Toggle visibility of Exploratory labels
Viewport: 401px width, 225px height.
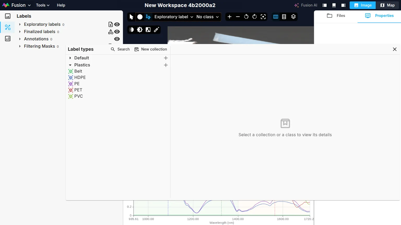point(117,24)
